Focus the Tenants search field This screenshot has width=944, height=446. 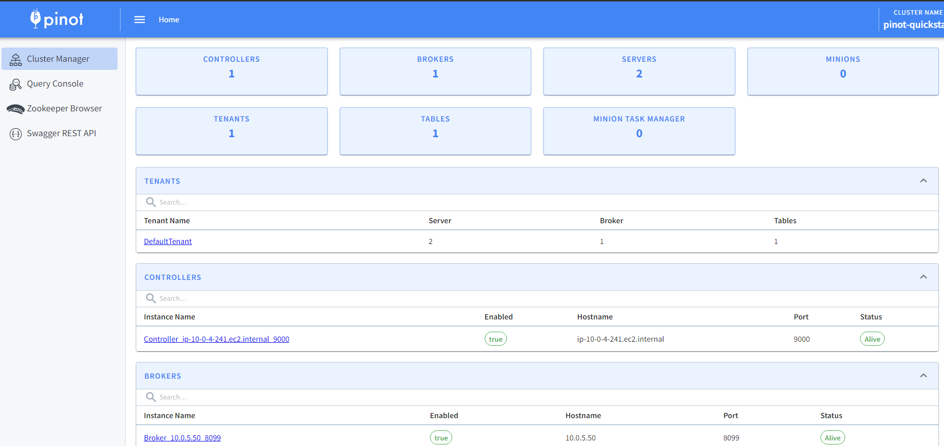[537, 202]
